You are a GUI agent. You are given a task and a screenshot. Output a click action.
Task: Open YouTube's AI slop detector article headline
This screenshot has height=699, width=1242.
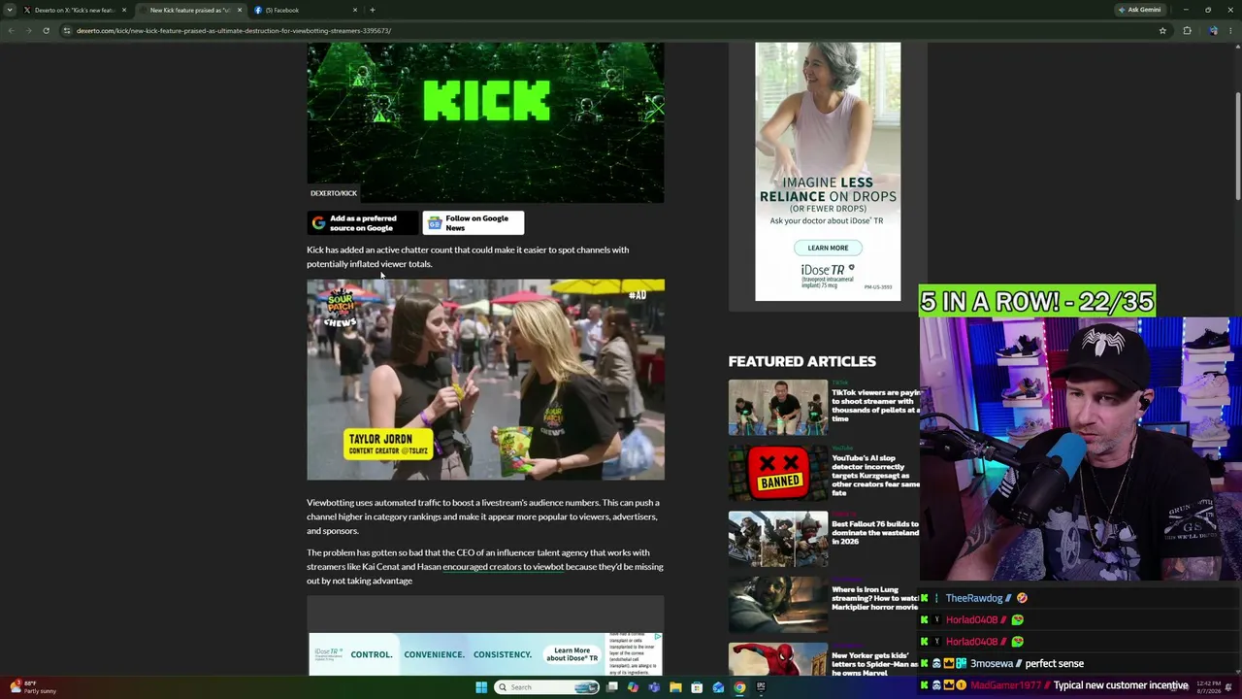[x=875, y=476]
